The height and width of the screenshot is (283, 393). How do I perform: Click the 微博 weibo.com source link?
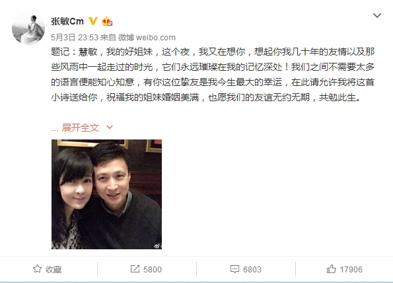(147, 38)
